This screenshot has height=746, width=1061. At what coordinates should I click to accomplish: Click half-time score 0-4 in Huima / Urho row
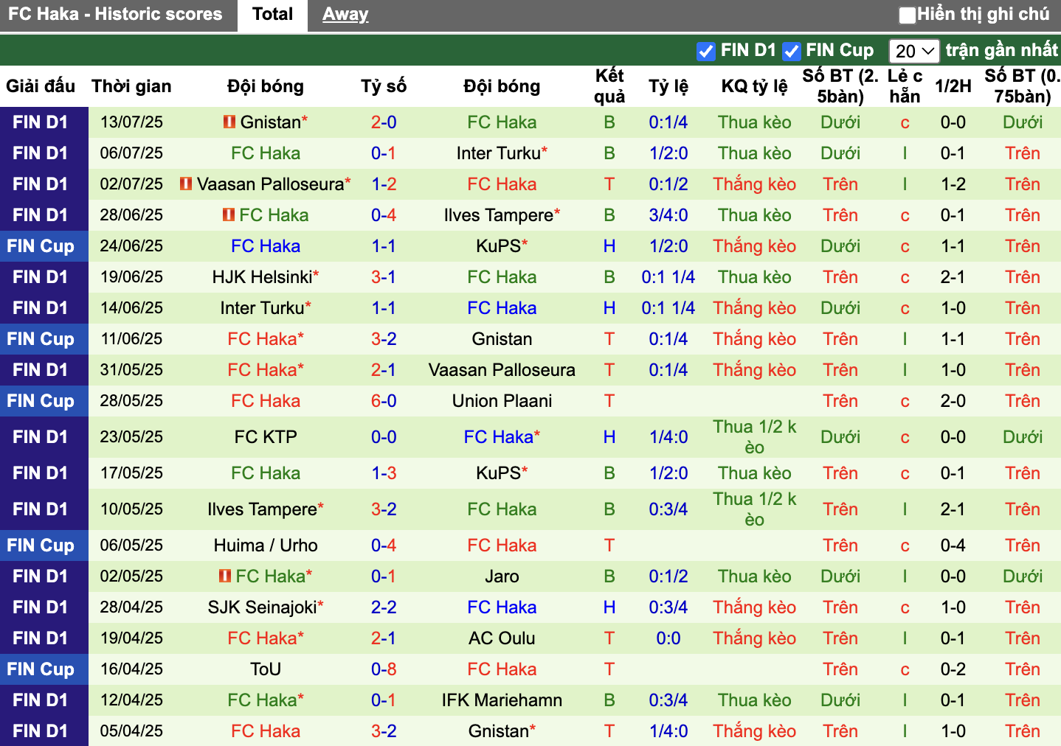pyautogui.click(x=953, y=545)
